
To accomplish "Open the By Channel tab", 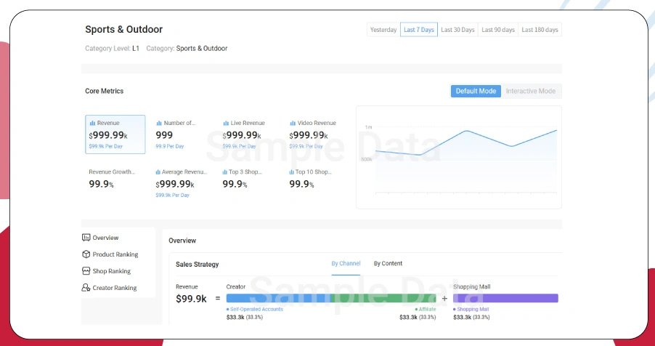I will point(346,264).
